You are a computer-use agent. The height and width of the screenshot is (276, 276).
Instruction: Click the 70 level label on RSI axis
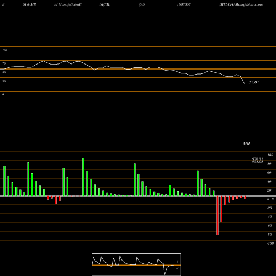(x=4, y=63)
